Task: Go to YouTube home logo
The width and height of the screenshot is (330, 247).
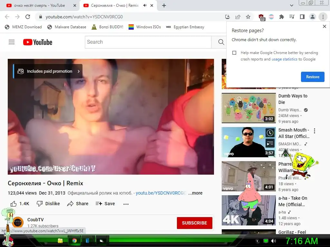Action: (38, 42)
